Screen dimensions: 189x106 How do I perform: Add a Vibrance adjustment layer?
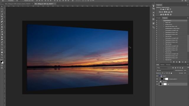(x=170, y=9)
